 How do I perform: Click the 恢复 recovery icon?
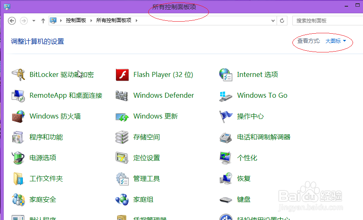click(x=226, y=178)
